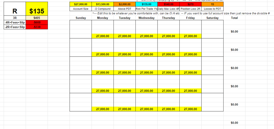Select the yellow $27,000.00 account size value
274x129 pixels.
80,4
